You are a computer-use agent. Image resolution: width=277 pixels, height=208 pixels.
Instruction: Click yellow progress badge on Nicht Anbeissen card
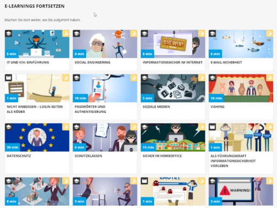(66, 78)
